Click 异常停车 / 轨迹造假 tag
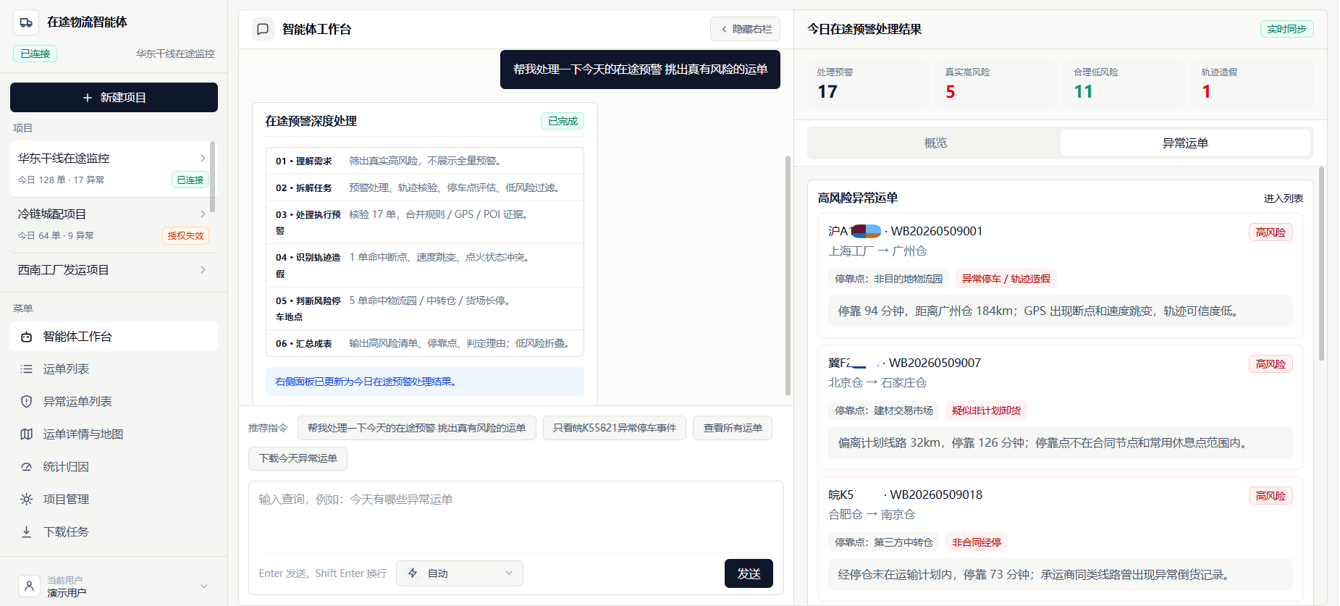Screen dimensions: 1340x606 [1006, 279]
